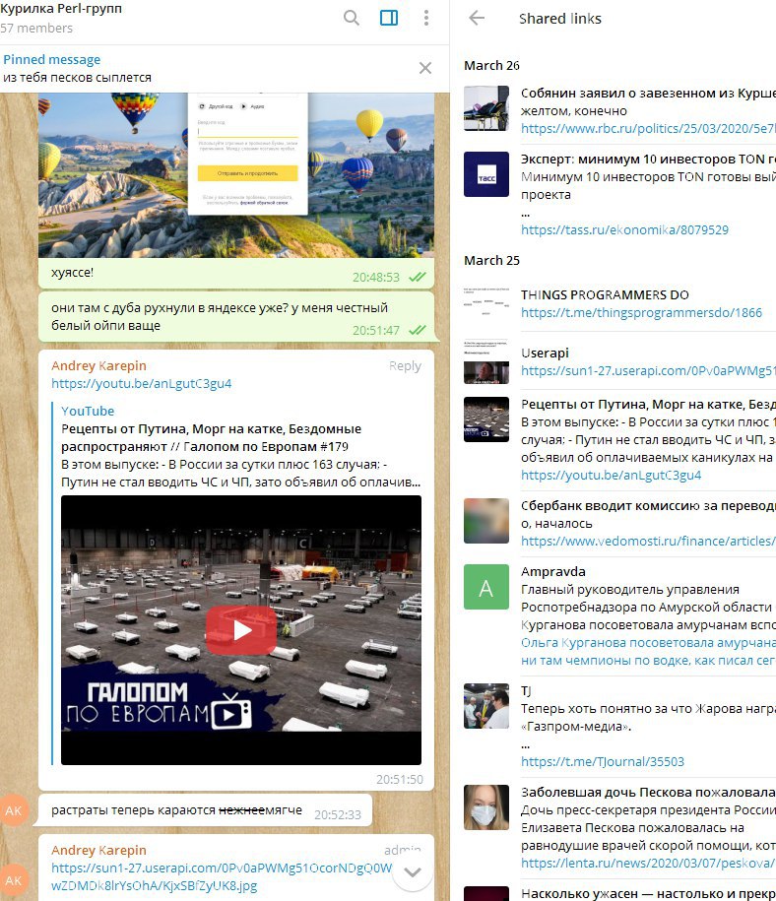
Task: Open the sun1-27.userapi.com link in chat
Action: 222,876
